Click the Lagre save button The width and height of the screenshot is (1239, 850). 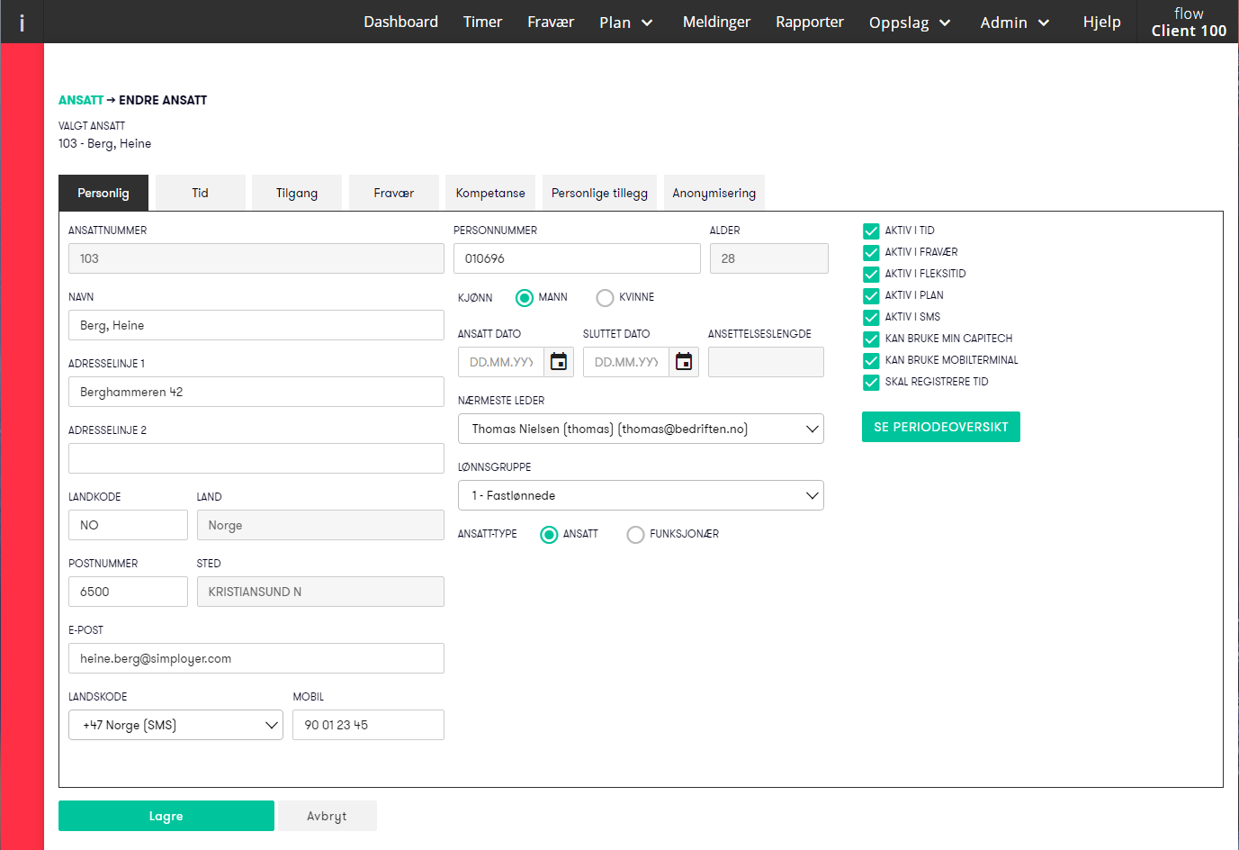pos(166,816)
